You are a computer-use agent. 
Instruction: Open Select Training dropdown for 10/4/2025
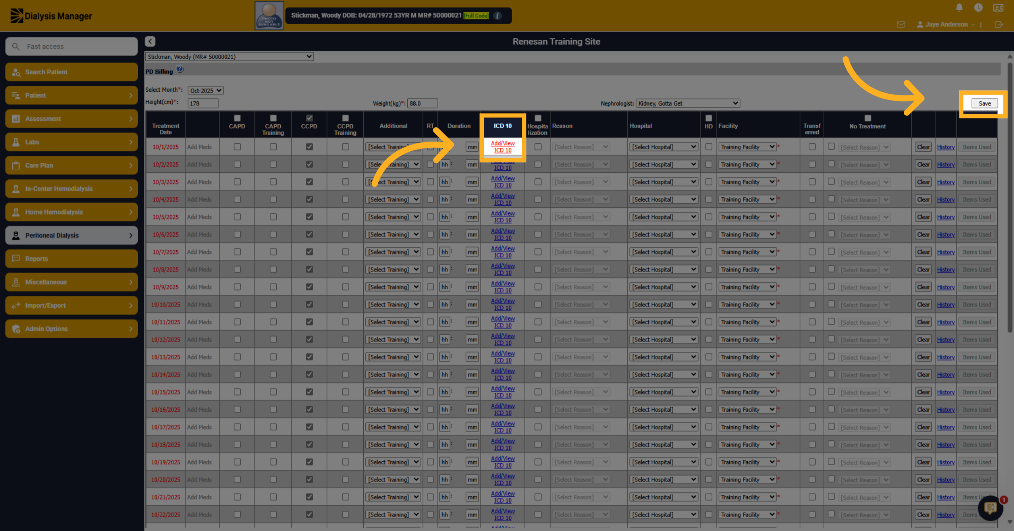click(x=393, y=199)
